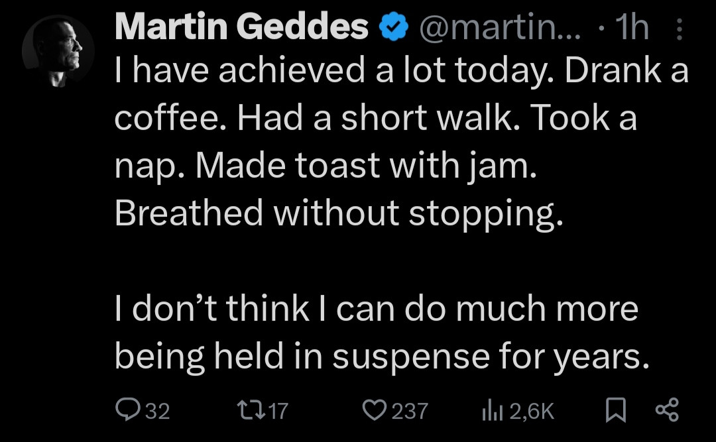This screenshot has width=716, height=442.
Task: Click the line ending "suspense for years."
Action: pos(380,357)
